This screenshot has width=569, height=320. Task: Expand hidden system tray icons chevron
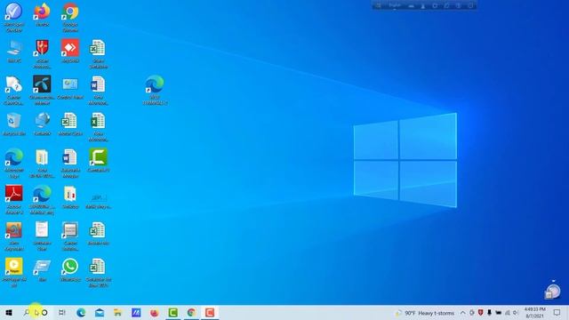[462, 313]
